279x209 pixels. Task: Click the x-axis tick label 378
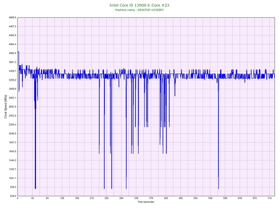tap(151, 198)
